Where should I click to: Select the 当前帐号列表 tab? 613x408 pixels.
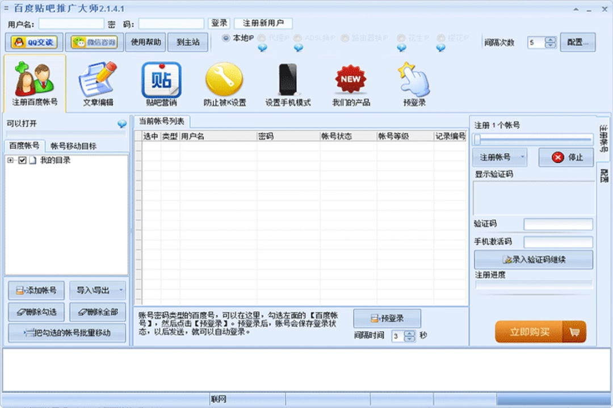click(161, 121)
